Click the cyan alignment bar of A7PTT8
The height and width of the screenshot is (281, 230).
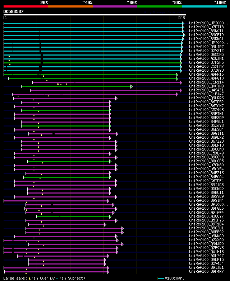click(93, 27)
